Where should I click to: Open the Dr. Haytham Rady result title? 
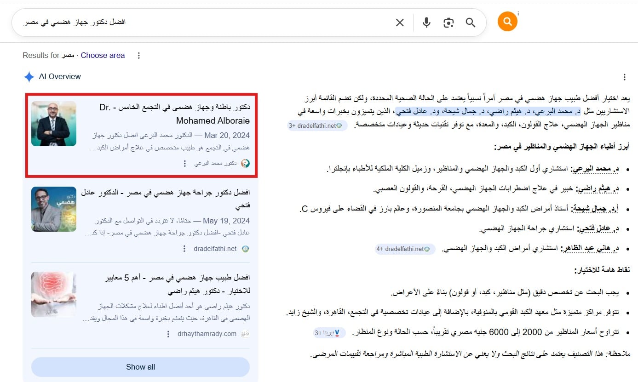pyautogui.click(x=177, y=284)
